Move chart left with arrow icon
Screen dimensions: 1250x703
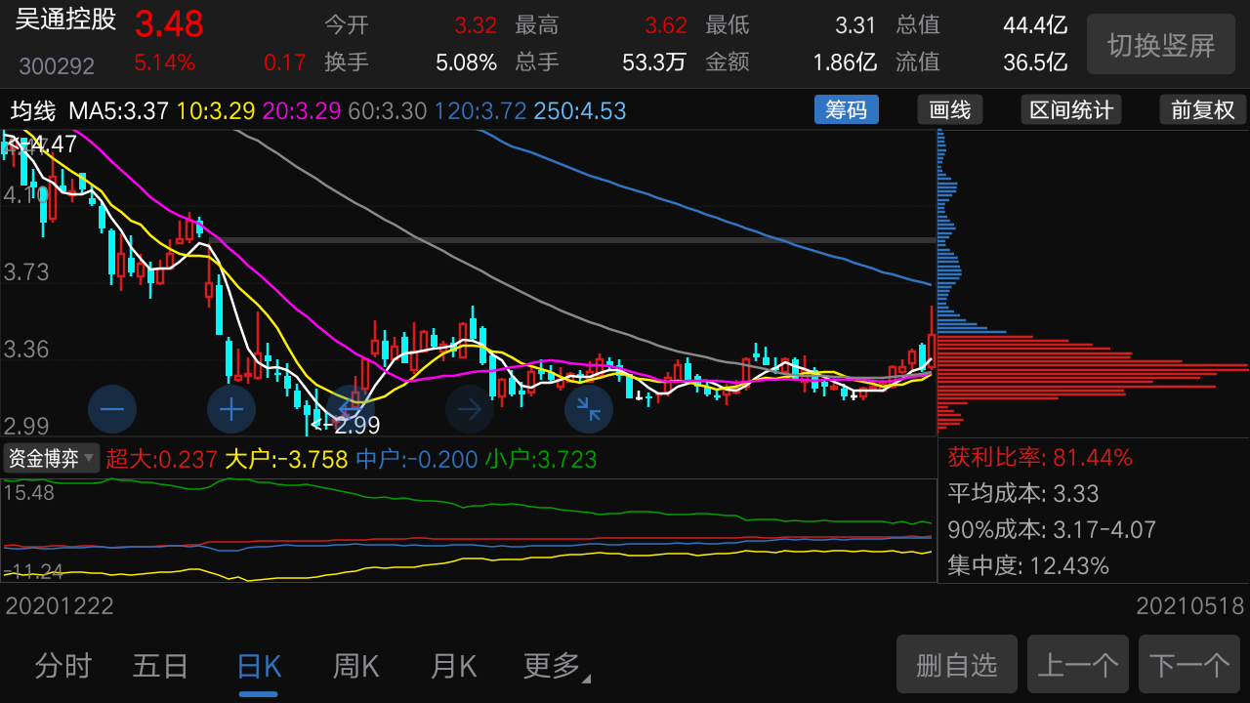click(351, 409)
